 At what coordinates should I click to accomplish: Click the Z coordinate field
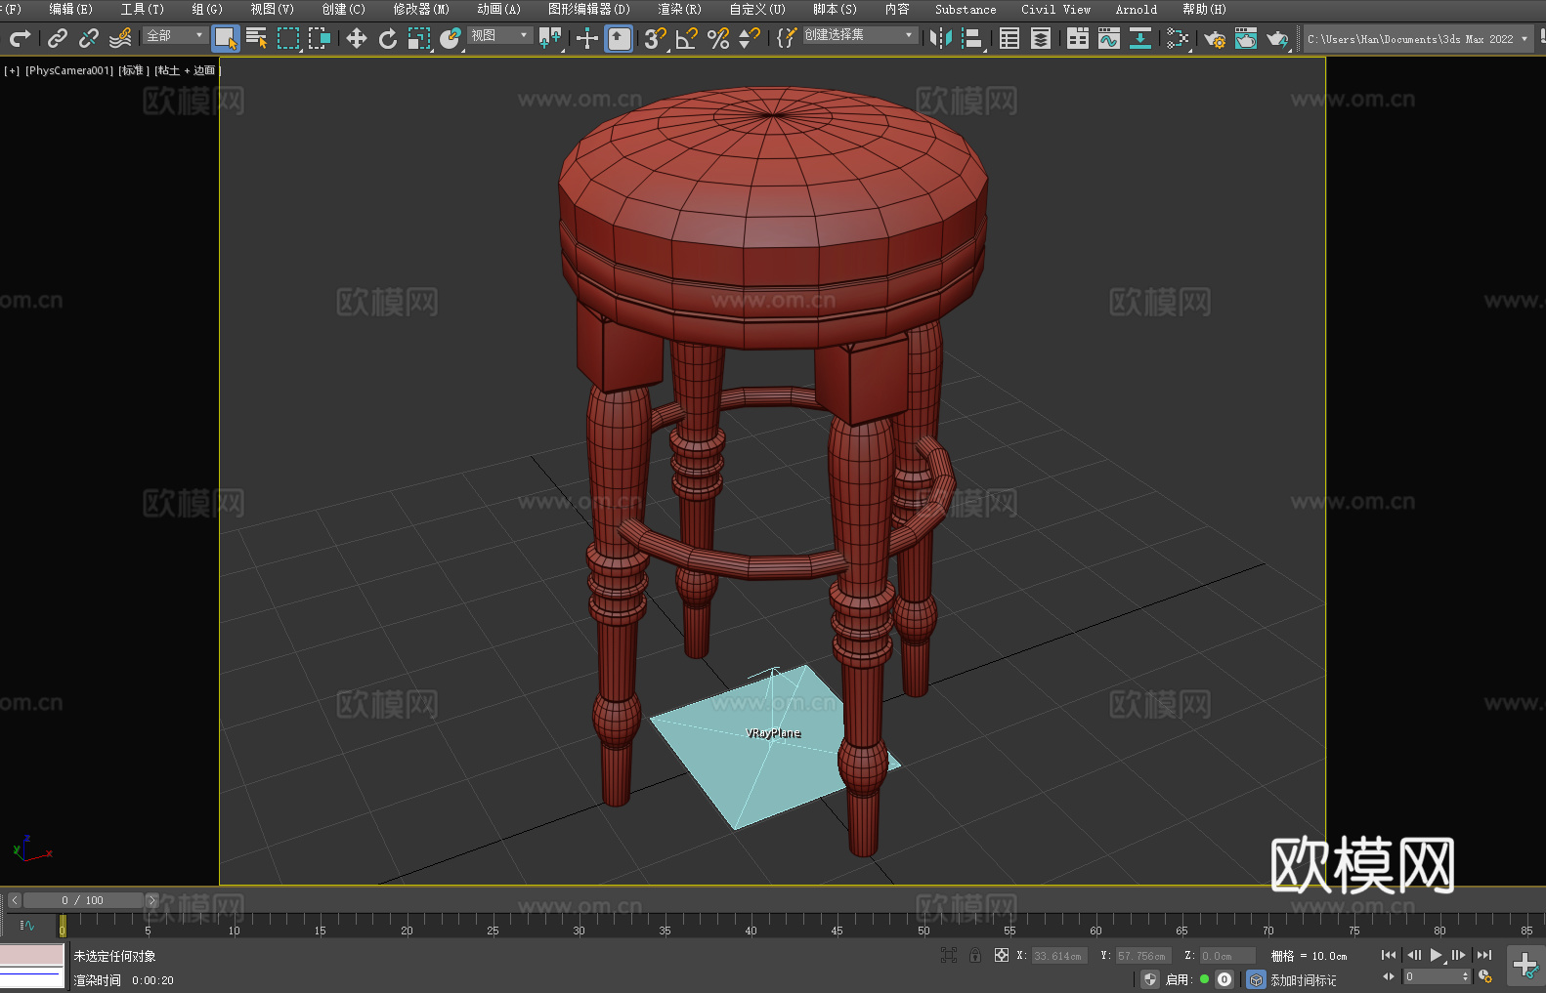coord(1227,956)
